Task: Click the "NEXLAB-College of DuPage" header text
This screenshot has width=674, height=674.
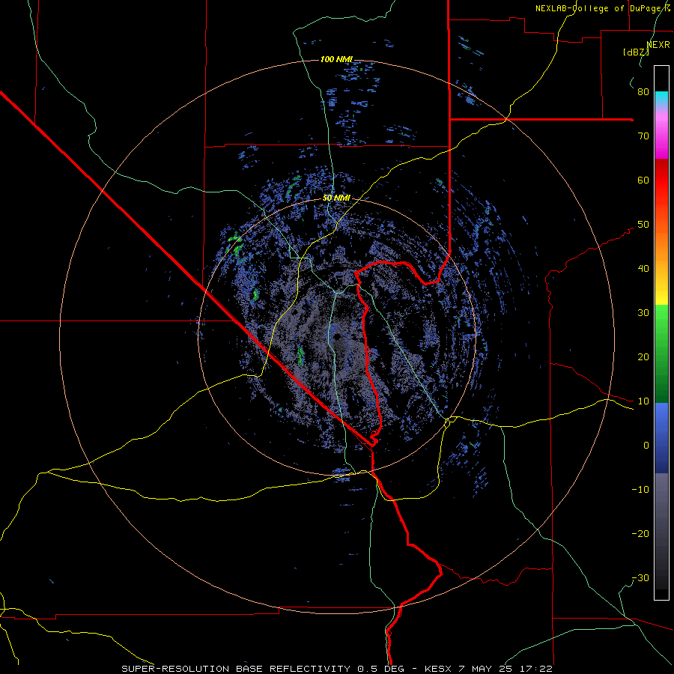Action: (599, 8)
